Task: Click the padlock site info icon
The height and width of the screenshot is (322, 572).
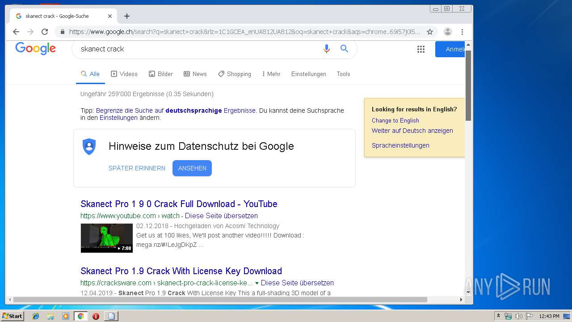Action: coord(62,32)
